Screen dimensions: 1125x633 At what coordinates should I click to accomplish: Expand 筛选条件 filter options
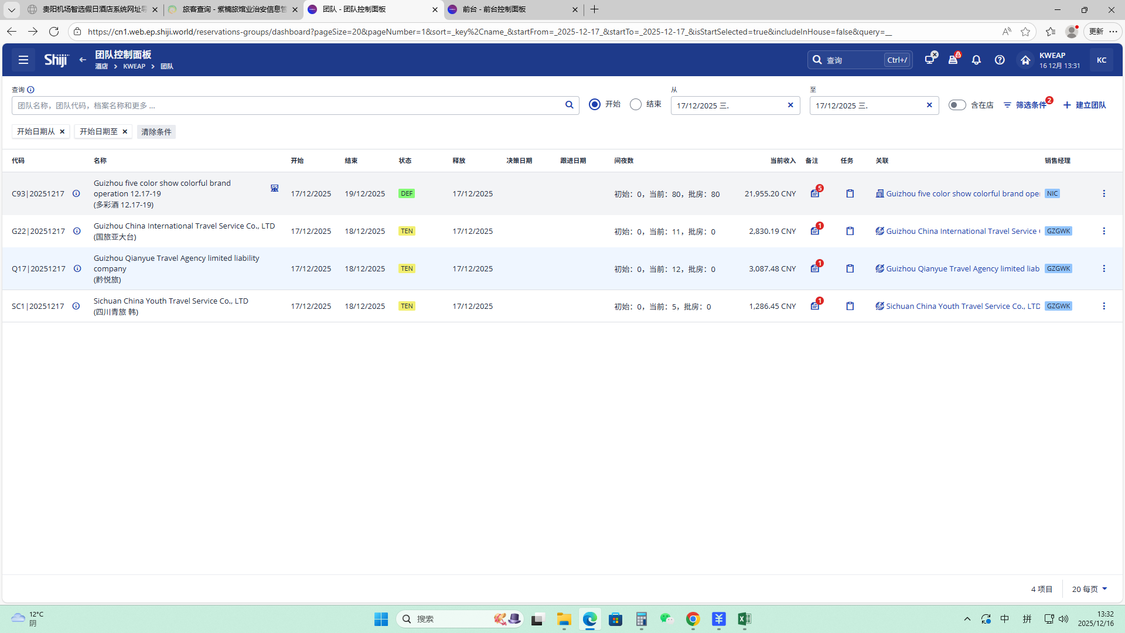tap(1025, 105)
